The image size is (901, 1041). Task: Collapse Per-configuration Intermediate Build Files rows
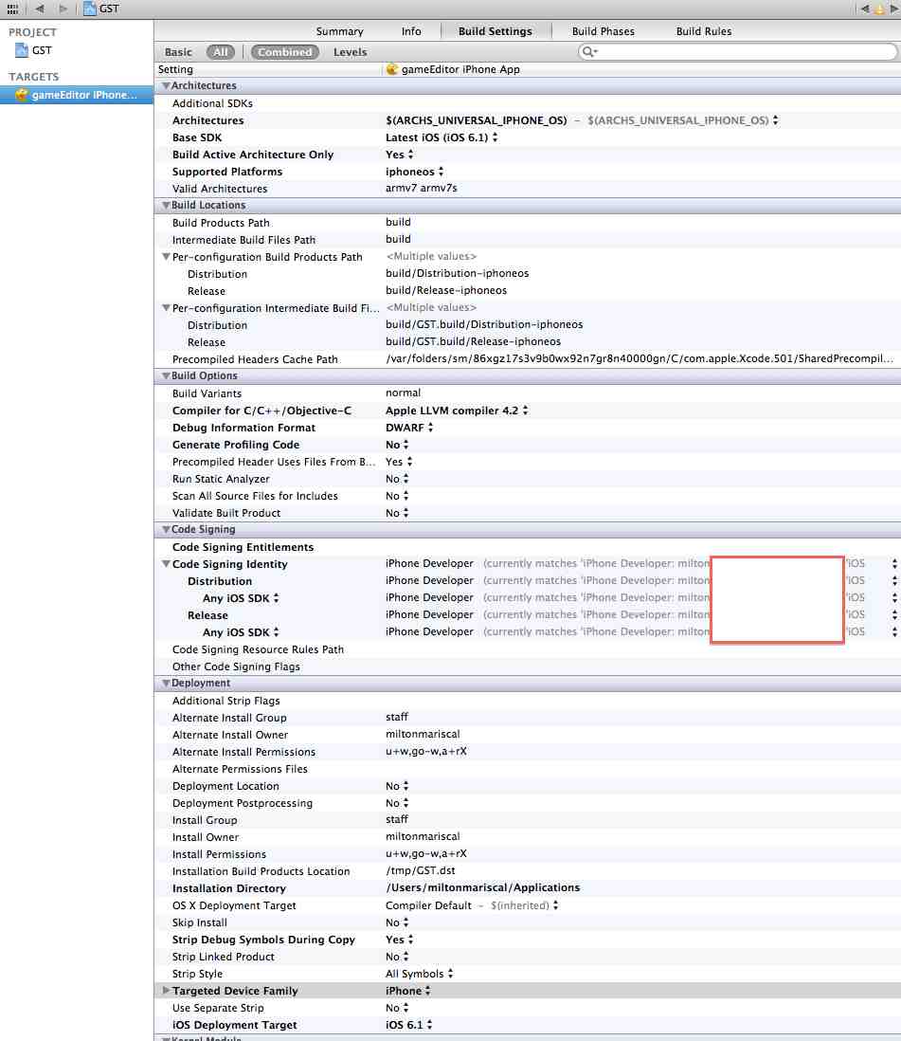[x=166, y=308]
